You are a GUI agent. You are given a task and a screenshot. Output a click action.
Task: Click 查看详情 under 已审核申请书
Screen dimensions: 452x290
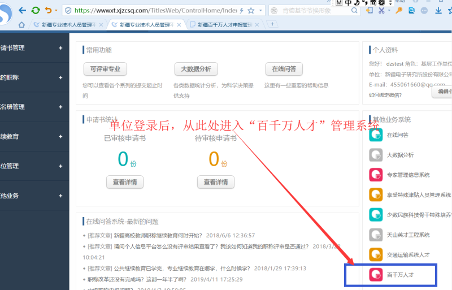pos(125,181)
